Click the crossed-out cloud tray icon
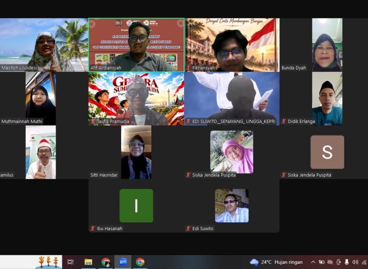The height and width of the screenshot is (269, 368). pyautogui.click(x=330, y=262)
